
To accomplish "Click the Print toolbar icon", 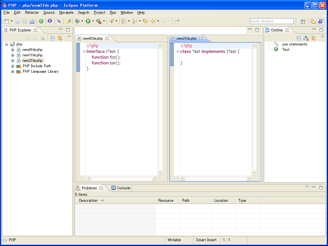I will (x=32, y=21).
